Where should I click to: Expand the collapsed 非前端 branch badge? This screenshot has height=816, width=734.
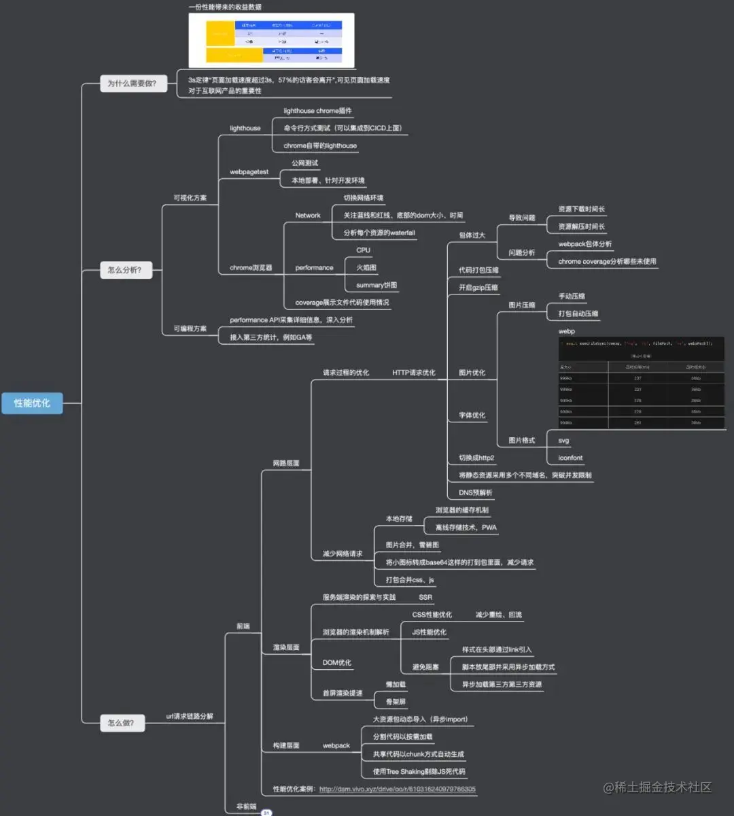click(266, 813)
